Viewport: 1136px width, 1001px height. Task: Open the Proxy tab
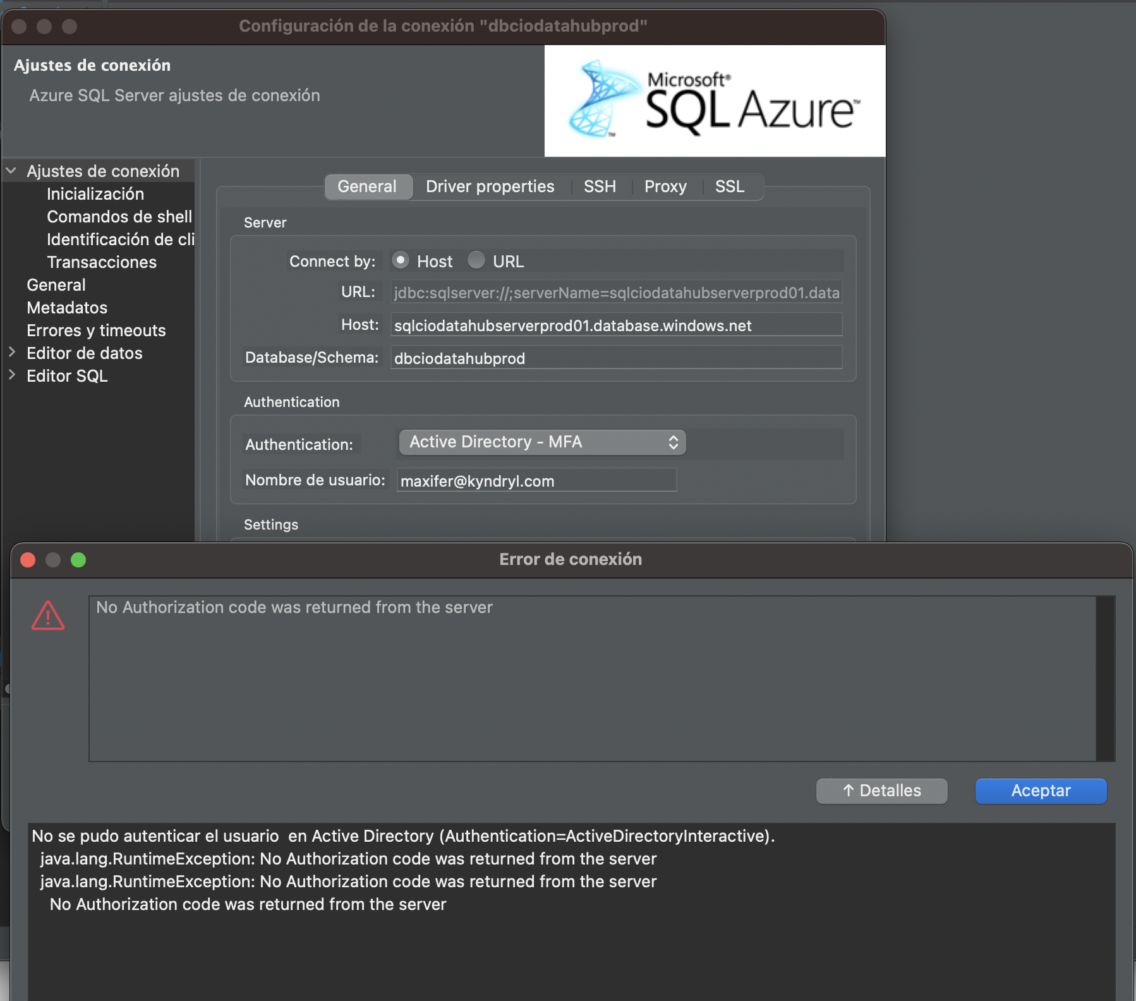(665, 186)
